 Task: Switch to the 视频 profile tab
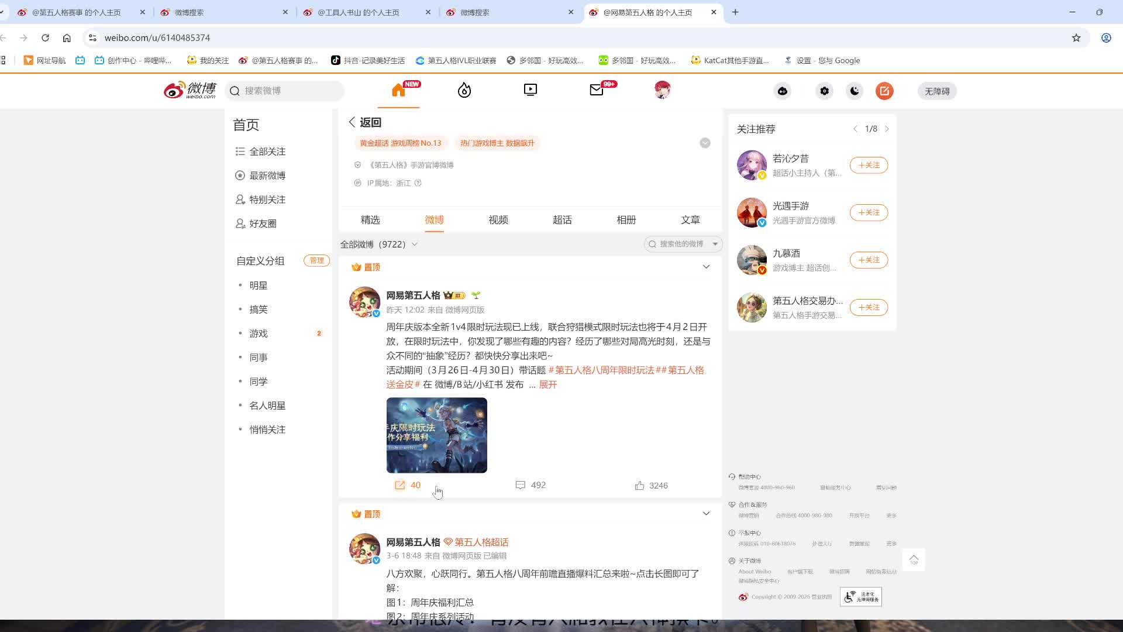(x=498, y=220)
